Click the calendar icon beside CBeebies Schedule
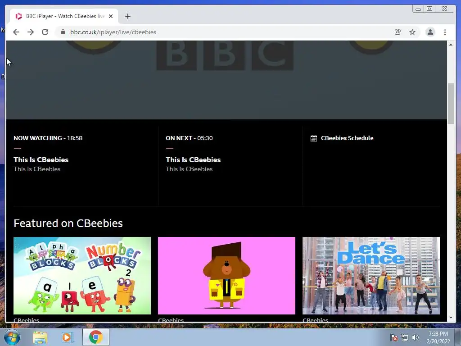The height and width of the screenshot is (346, 461). 314,138
